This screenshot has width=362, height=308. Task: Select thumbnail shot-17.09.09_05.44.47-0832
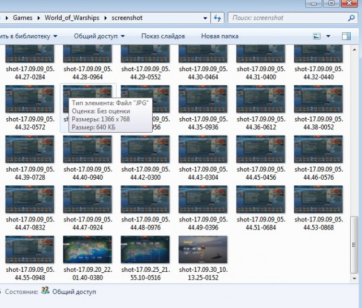coord(30,199)
